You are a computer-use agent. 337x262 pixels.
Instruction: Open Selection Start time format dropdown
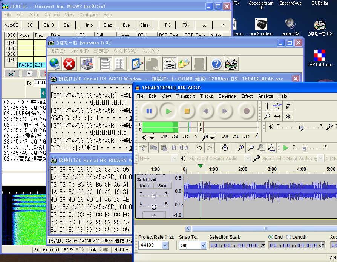click(x=264, y=245)
